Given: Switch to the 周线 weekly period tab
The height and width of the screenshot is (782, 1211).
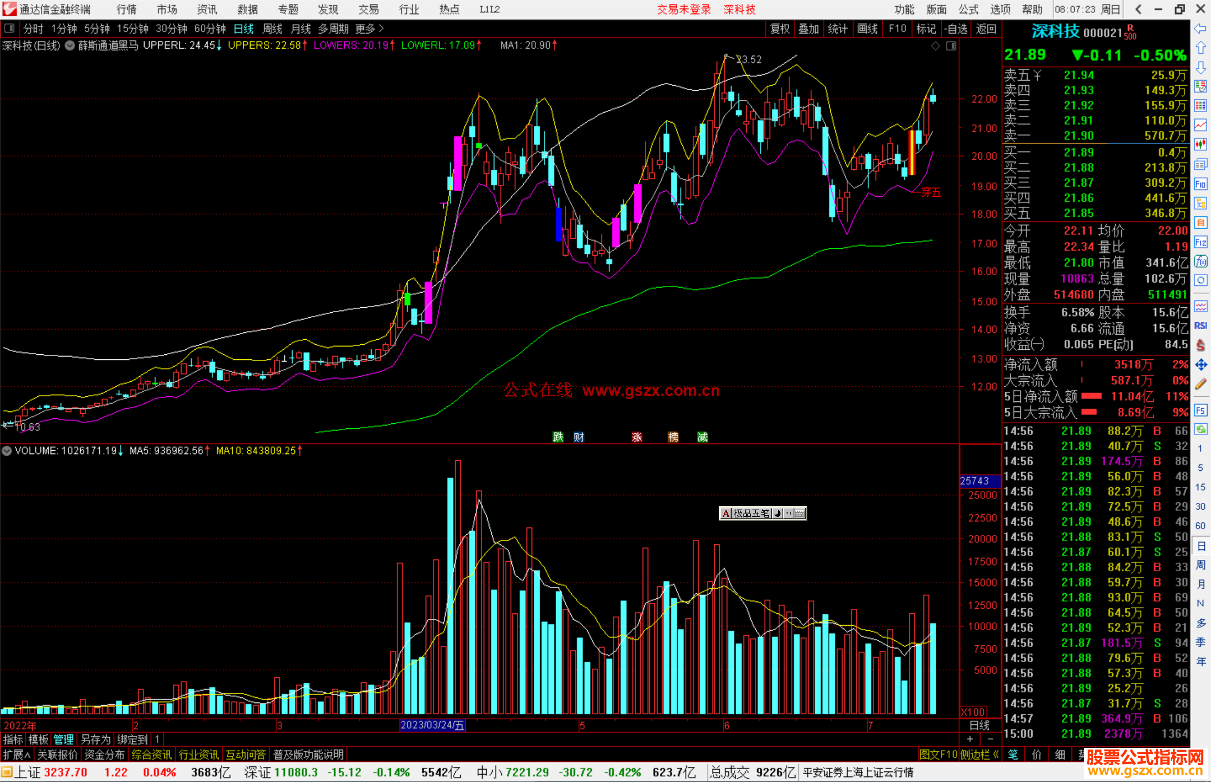Looking at the screenshot, I should pos(272,29).
